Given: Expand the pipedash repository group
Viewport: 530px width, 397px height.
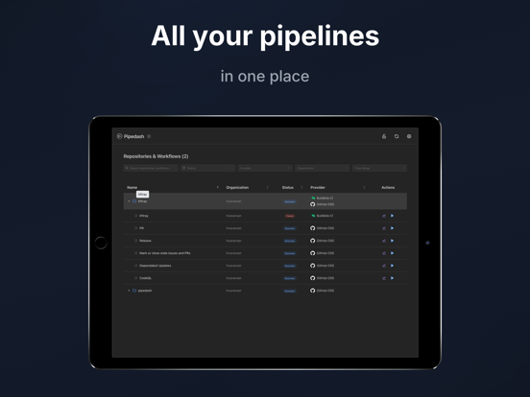Looking at the screenshot, I should (129, 291).
